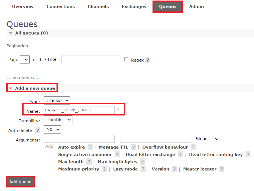
Task: Enable the Regex checkbox
Action: [x=126, y=59]
